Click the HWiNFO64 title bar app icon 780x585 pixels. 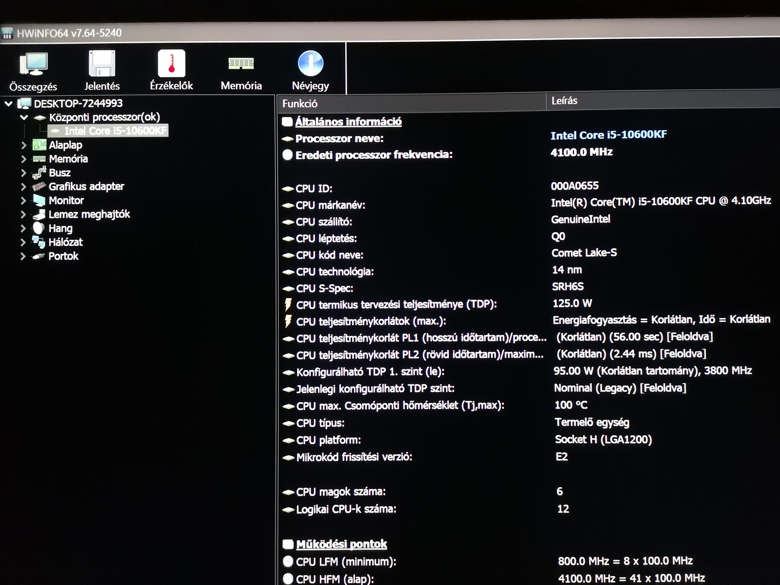click(7, 34)
